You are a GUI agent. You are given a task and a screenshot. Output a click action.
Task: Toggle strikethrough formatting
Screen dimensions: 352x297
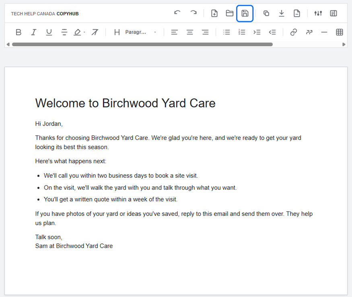(x=64, y=32)
